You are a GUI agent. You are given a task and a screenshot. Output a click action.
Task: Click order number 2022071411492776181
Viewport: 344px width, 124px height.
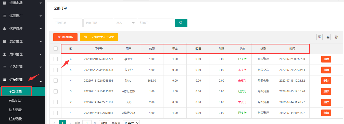(x=98, y=102)
